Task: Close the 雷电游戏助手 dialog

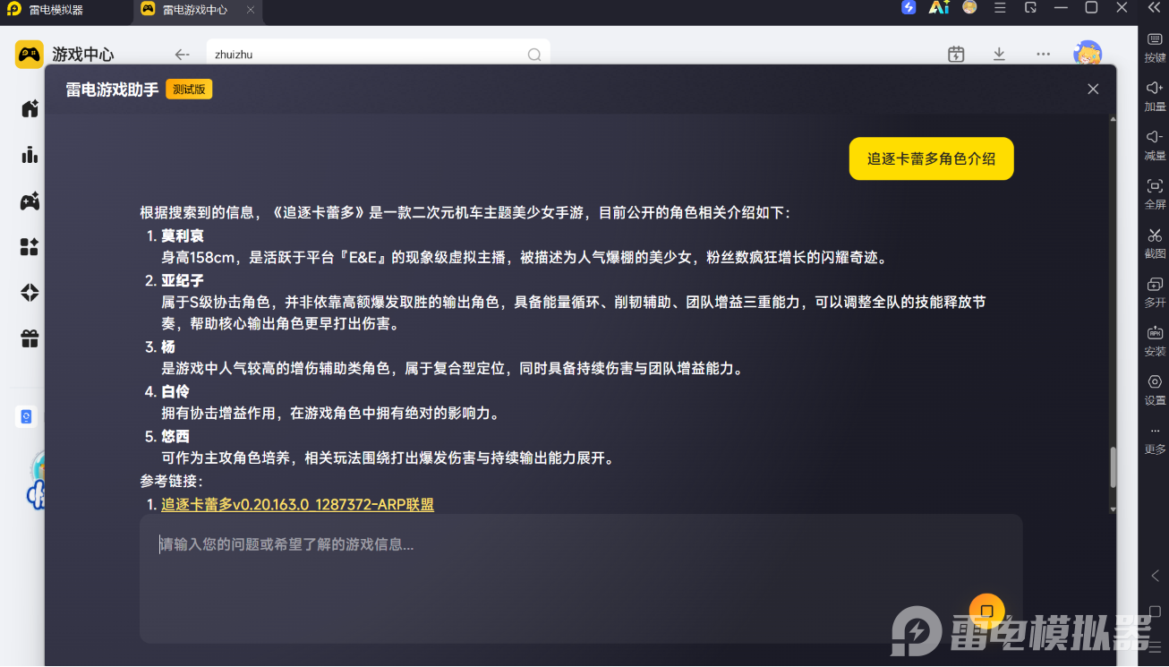Action: [x=1093, y=90]
